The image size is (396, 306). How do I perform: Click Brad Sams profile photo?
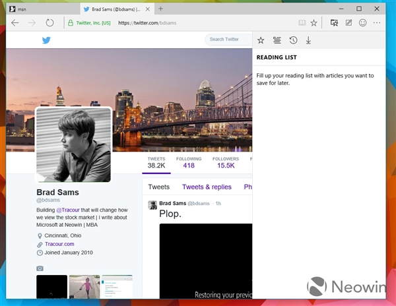pos(73,144)
